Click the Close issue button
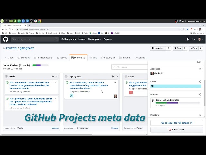The image size is (206, 155). 177,130
